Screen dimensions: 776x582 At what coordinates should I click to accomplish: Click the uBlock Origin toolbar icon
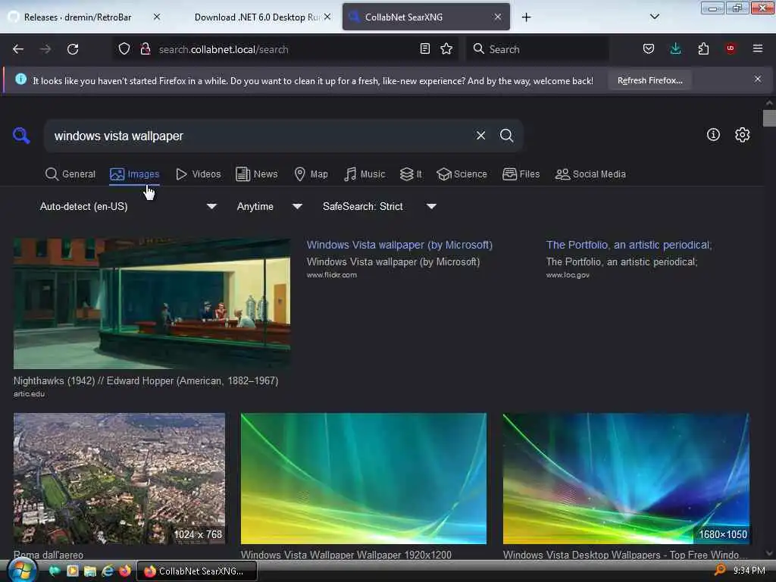[731, 48]
